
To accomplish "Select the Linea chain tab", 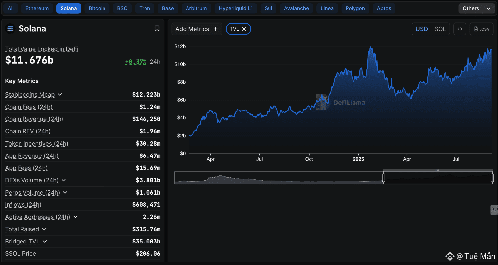I will tap(327, 8).
